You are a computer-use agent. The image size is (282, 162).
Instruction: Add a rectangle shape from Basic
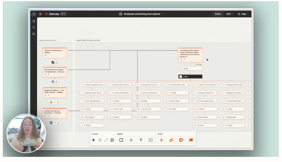[121, 140]
